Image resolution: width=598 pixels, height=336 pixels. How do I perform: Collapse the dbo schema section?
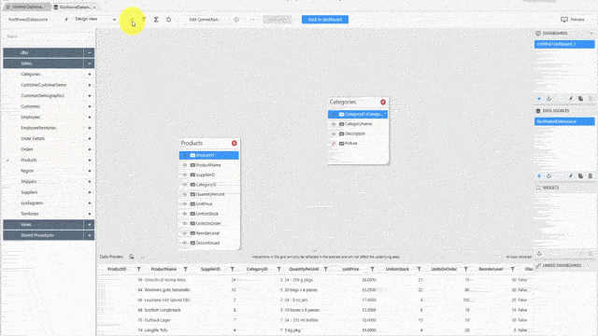point(90,52)
